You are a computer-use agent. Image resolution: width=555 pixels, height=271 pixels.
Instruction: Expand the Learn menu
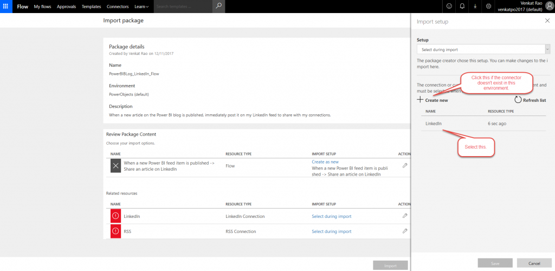[141, 7]
